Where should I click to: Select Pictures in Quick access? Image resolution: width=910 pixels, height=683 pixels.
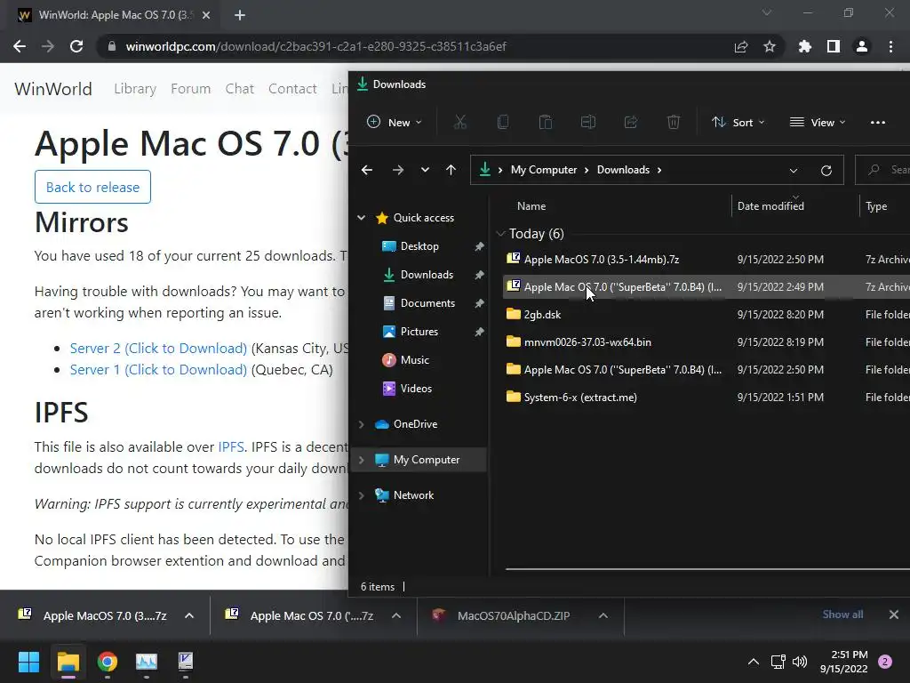pyautogui.click(x=419, y=332)
